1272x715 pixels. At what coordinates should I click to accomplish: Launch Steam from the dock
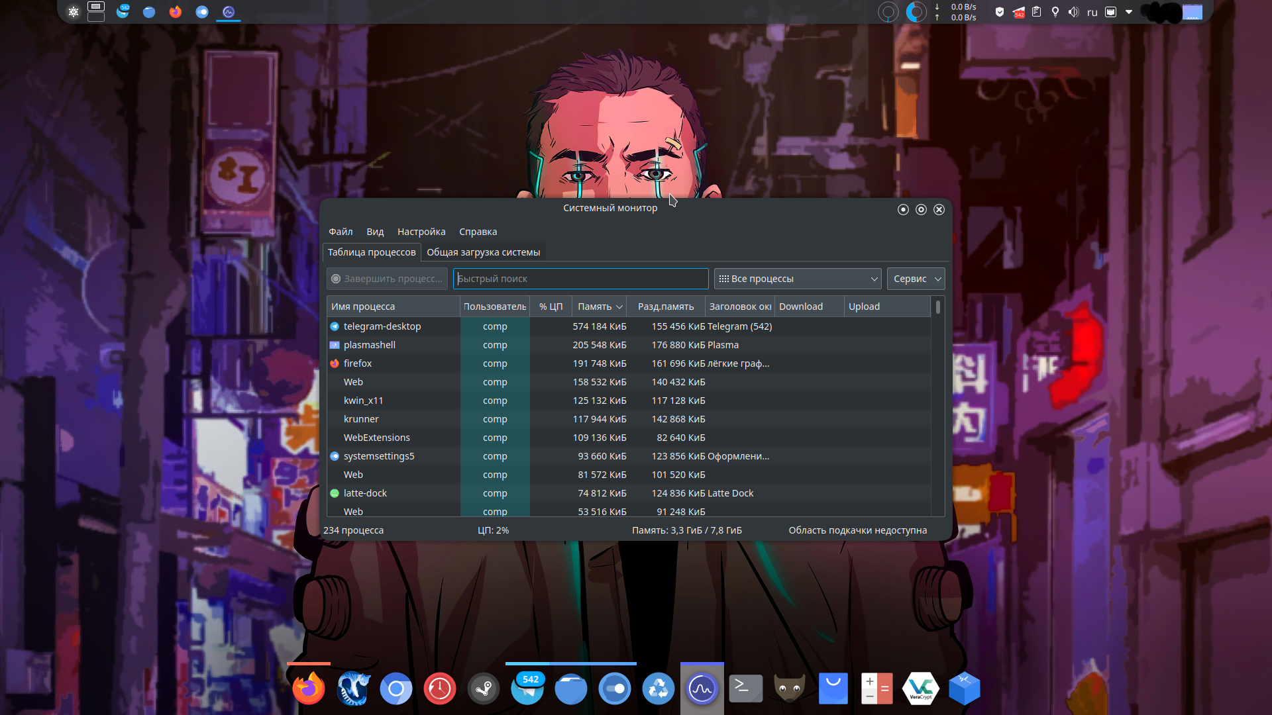tap(484, 689)
